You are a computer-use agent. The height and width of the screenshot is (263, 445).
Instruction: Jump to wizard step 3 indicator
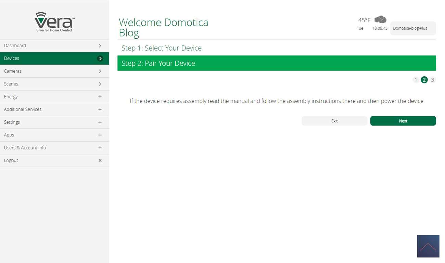click(433, 80)
